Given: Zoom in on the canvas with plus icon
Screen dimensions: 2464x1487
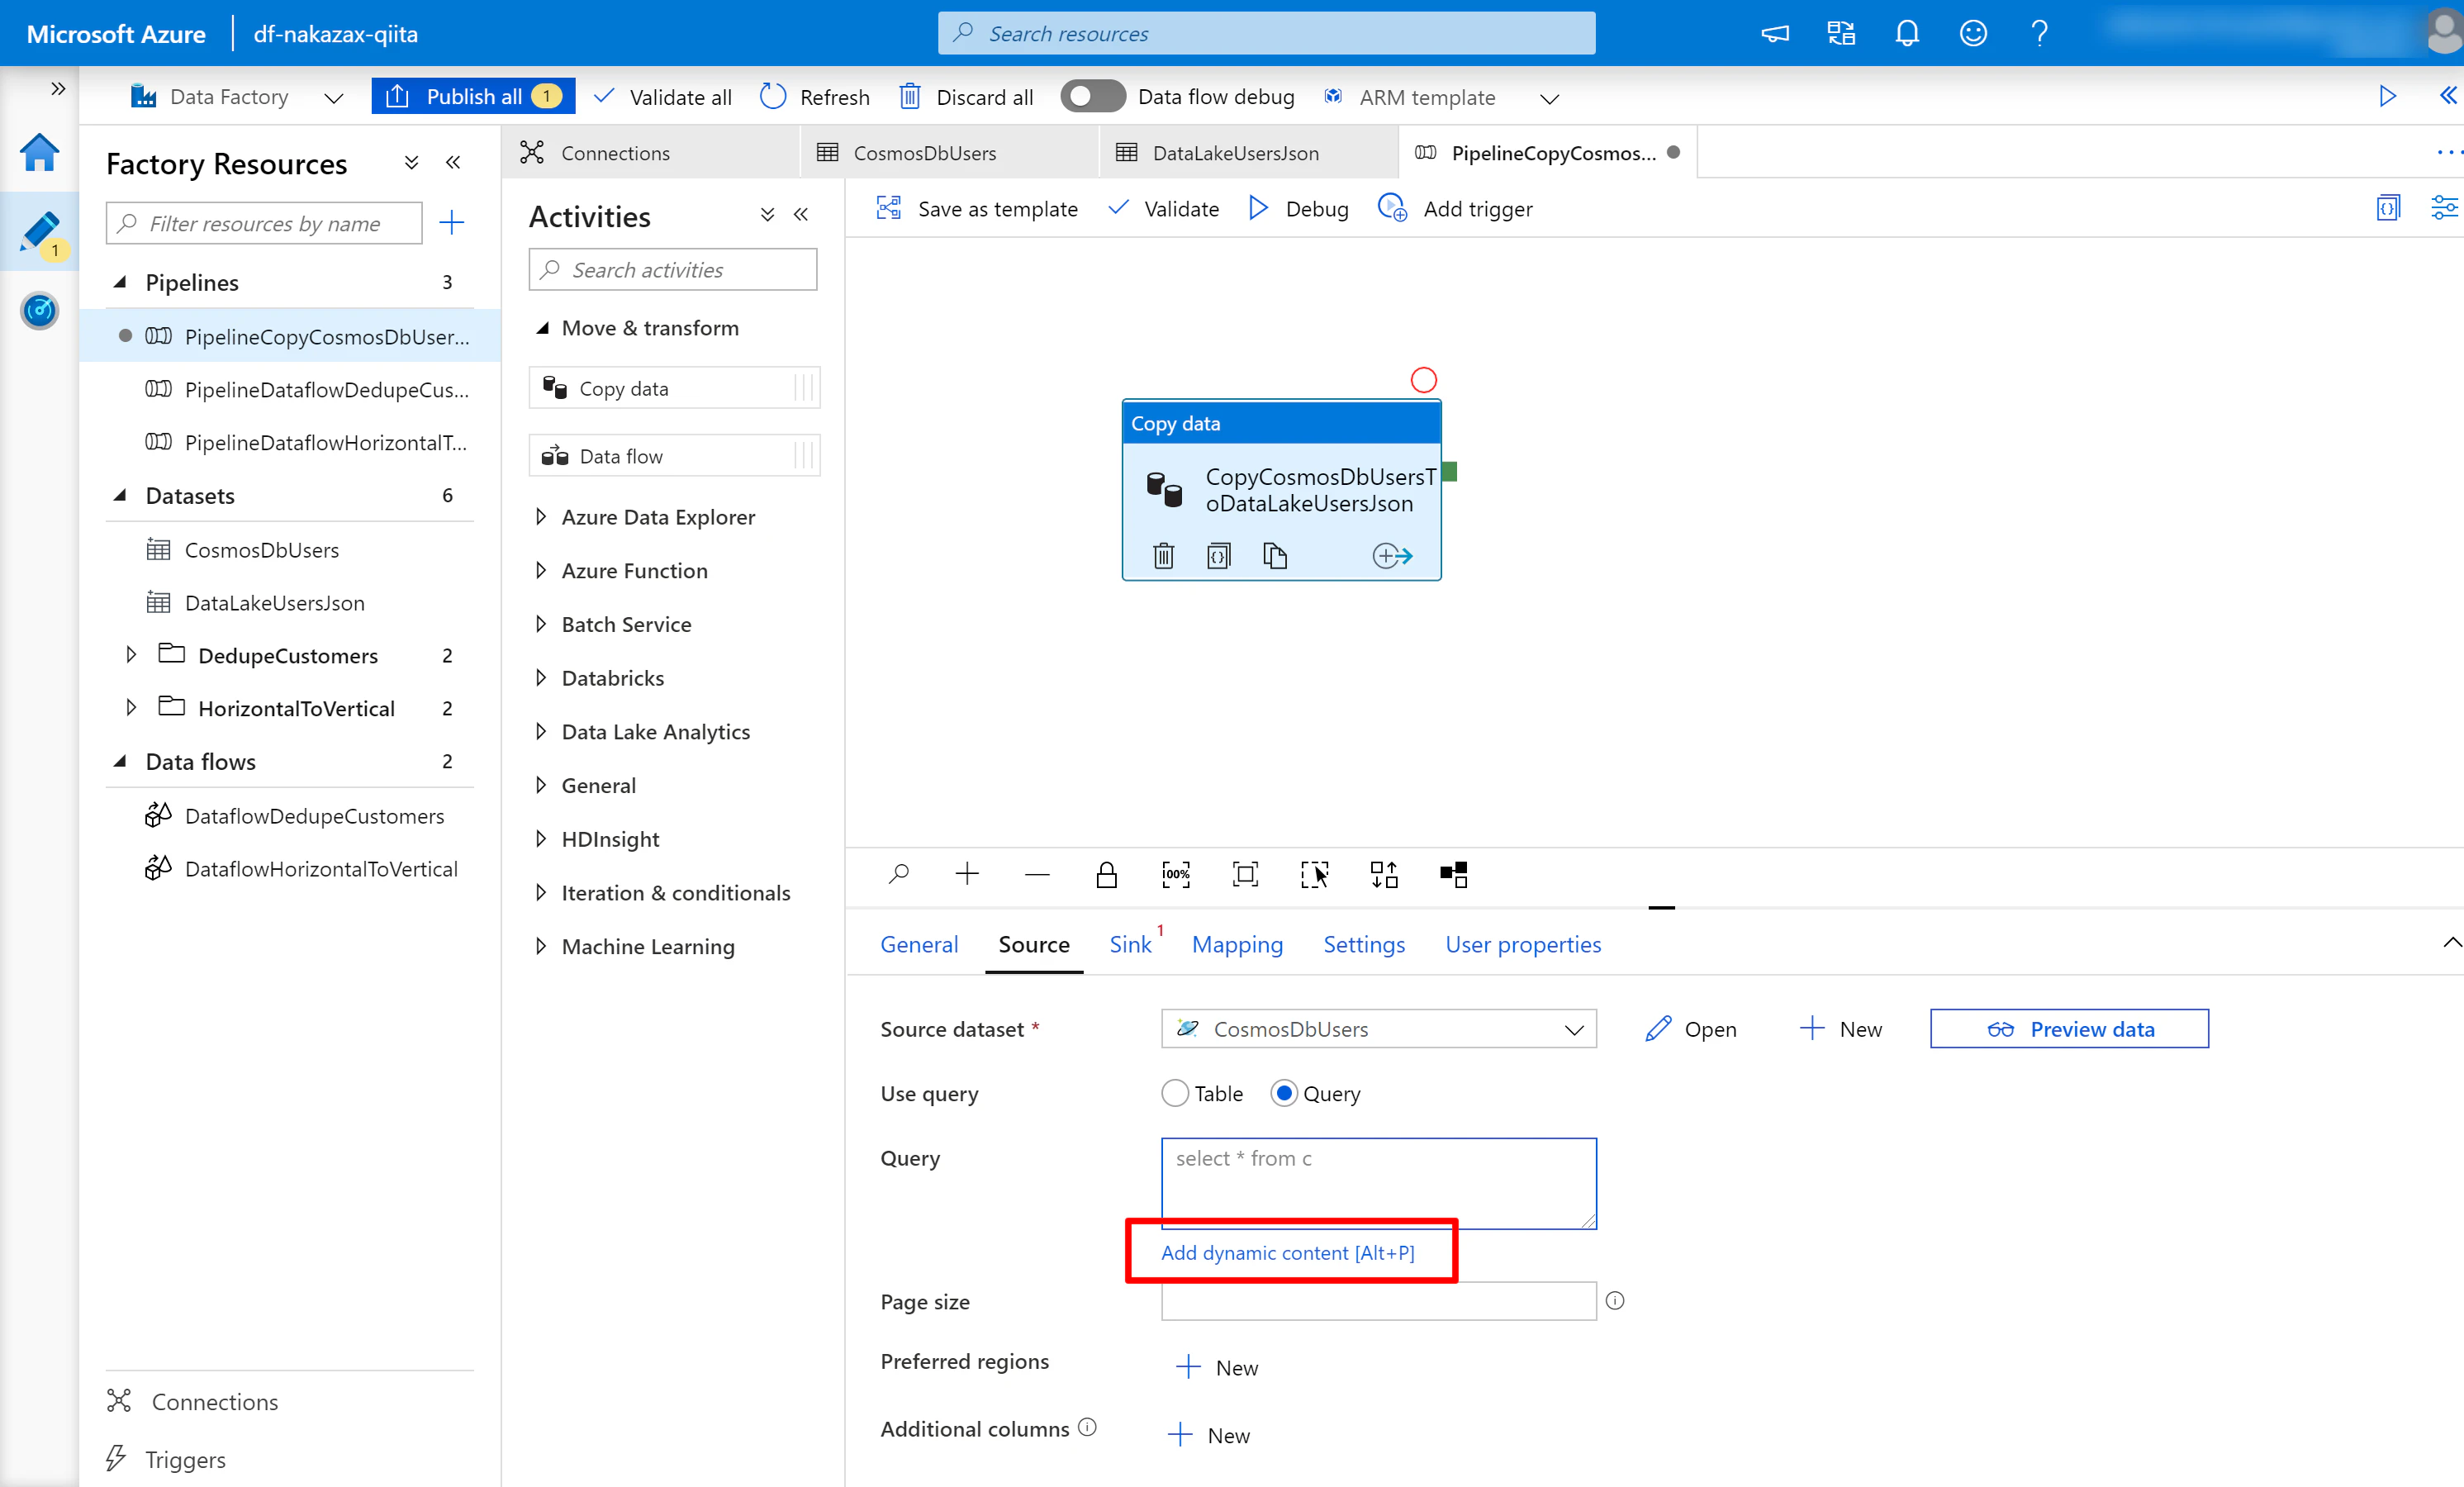Looking at the screenshot, I should click(x=967, y=875).
